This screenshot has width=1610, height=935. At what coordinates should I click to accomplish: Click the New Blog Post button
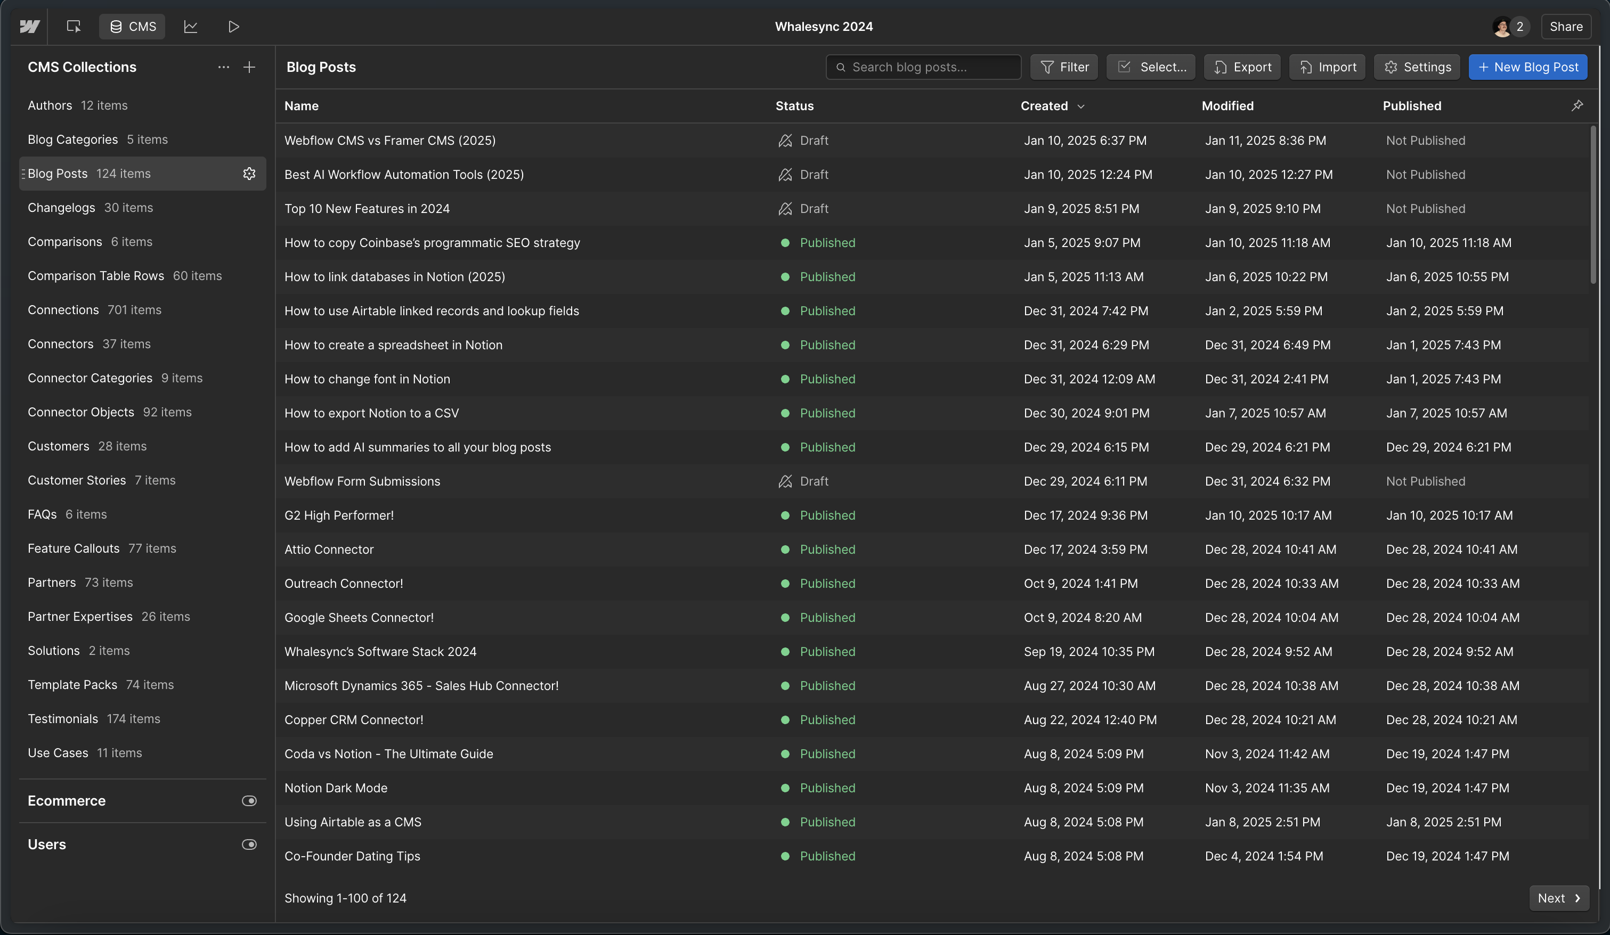click(1527, 67)
